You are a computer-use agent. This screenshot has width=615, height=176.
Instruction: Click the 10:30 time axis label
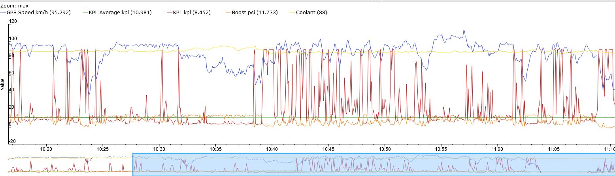(159, 149)
